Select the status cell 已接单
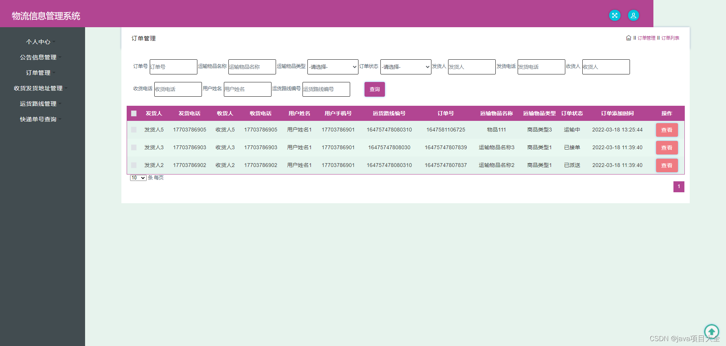 [x=572, y=147]
